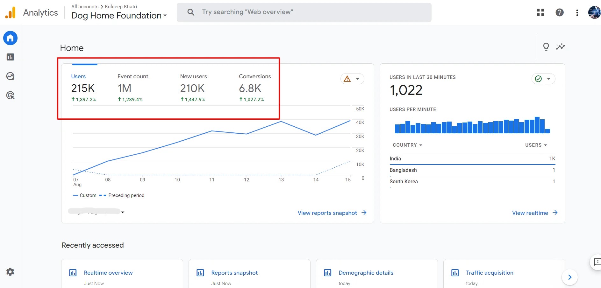Select the Explore icon in the sidebar
This screenshot has width=601, height=288.
[x=10, y=76]
